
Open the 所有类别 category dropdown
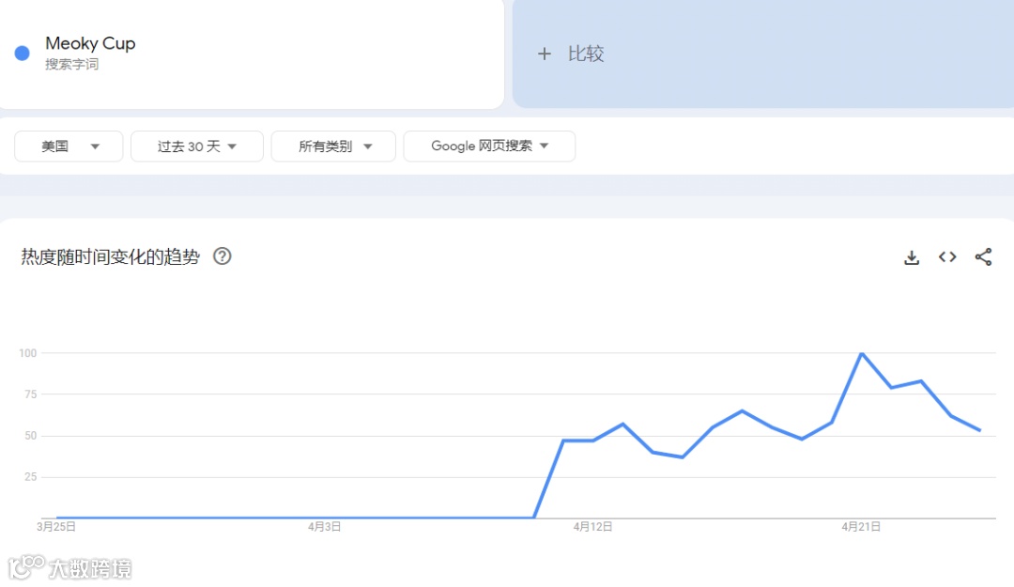click(333, 147)
